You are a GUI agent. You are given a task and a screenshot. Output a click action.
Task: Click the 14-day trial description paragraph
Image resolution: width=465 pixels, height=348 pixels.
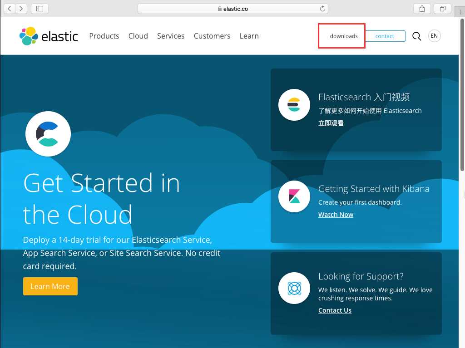(x=122, y=253)
